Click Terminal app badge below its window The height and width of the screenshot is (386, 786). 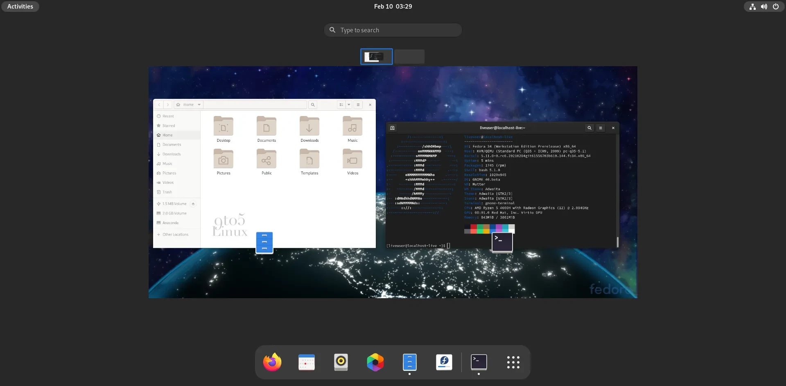[x=502, y=242]
